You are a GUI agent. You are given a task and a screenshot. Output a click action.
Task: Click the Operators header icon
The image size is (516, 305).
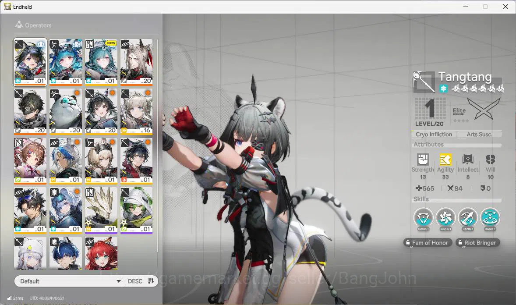(x=19, y=25)
